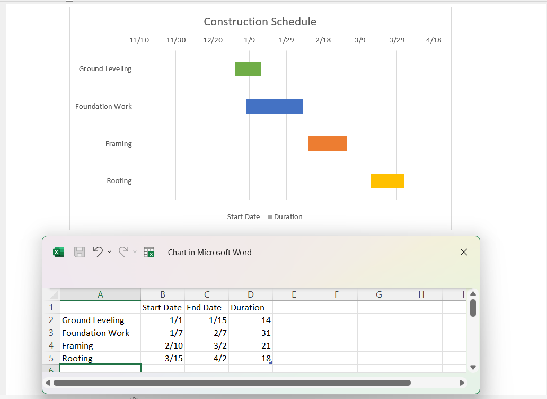Select the blue Foundation Work bar
This screenshot has height=399, width=547.
pyautogui.click(x=275, y=107)
